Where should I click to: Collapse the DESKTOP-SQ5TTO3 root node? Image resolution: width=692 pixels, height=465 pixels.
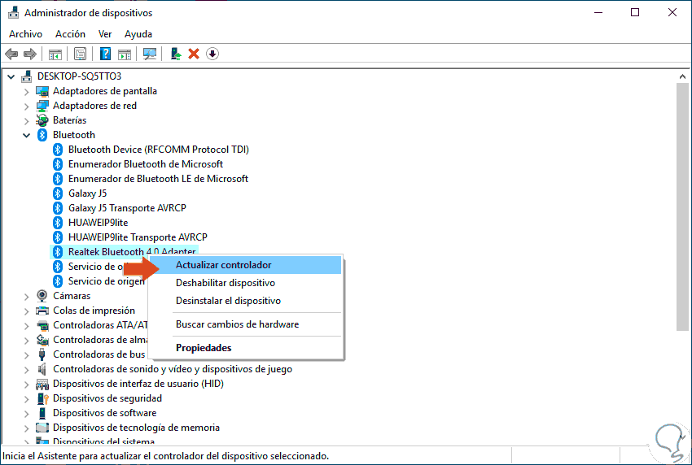(11, 76)
